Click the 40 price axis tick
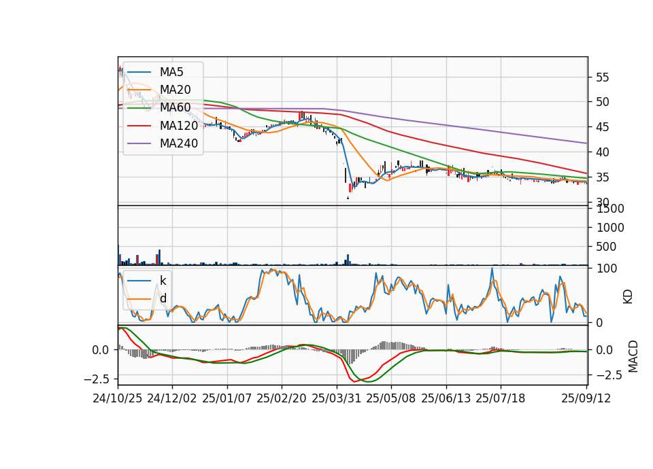 (x=603, y=152)
